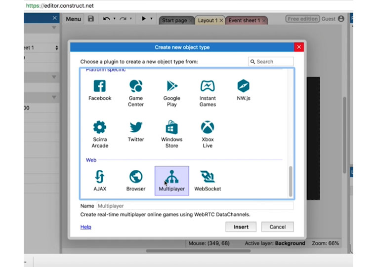Close the left properties panel
The height and width of the screenshot is (267, 377).
(x=54, y=18)
